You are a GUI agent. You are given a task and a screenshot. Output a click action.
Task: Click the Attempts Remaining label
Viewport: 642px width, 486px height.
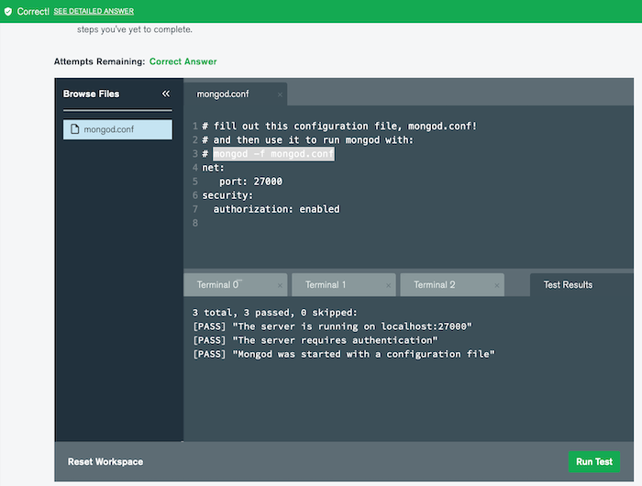[99, 61]
